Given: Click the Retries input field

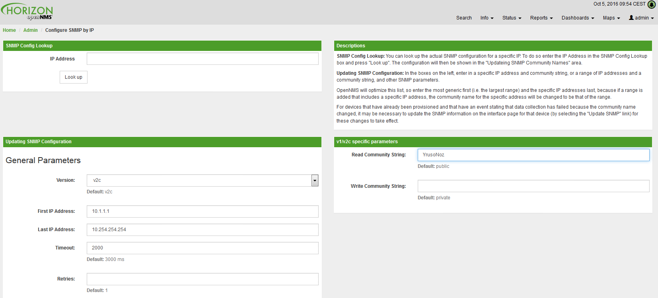Looking at the screenshot, I should pyautogui.click(x=202, y=279).
